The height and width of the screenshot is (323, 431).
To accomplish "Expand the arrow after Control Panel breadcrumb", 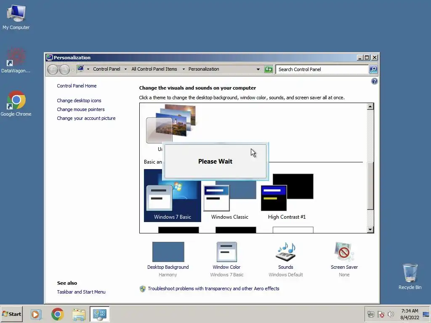I will click(125, 69).
